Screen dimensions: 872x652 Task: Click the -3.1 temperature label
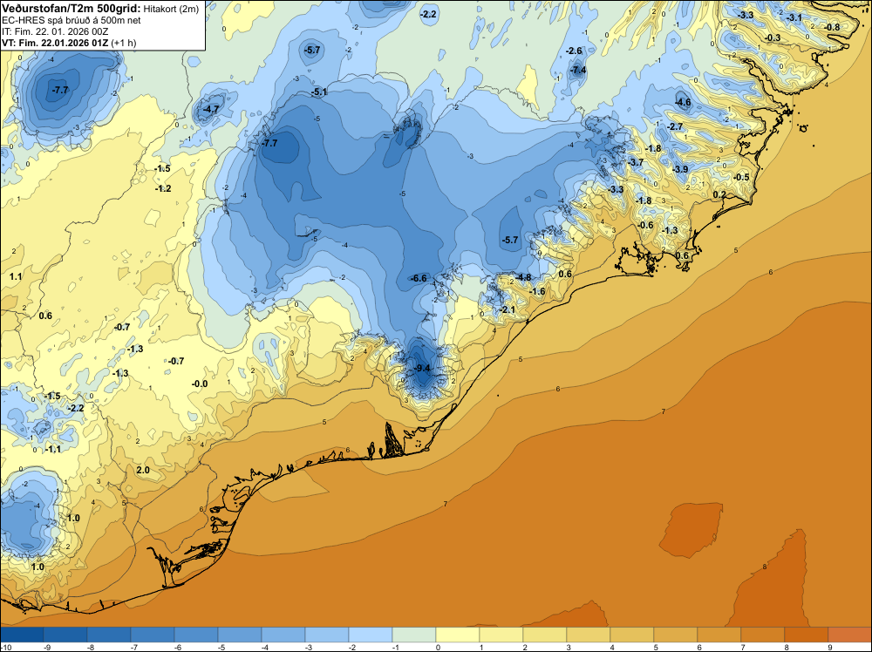tap(794, 17)
